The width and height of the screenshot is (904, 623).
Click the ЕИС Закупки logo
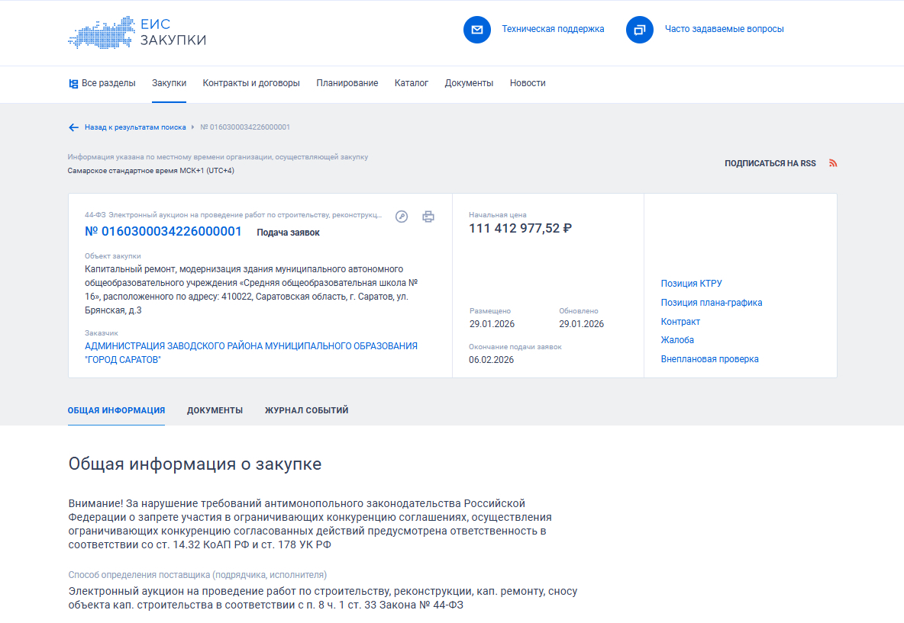pos(137,33)
